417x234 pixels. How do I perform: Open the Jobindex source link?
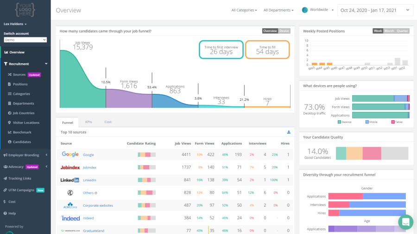pyautogui.click(x=89, y=167)
